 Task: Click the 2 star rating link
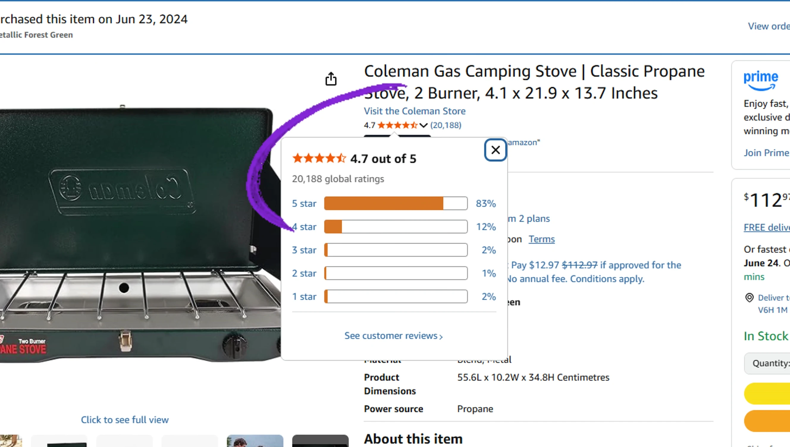[x=304, y=273]
